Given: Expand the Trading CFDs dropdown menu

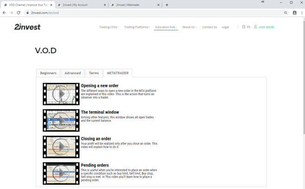Looking at the screenshot, I should (x=109, y=27).
